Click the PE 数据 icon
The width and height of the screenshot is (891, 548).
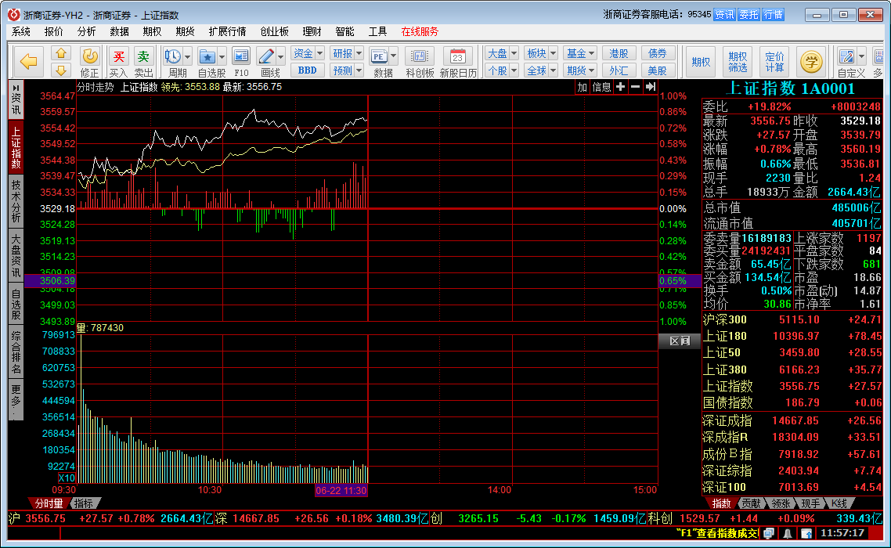[x=379, y=57]
